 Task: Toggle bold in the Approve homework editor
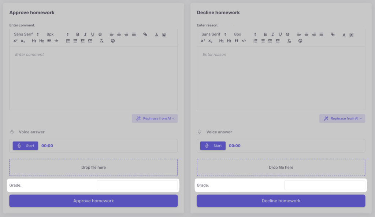coord(78,34)
